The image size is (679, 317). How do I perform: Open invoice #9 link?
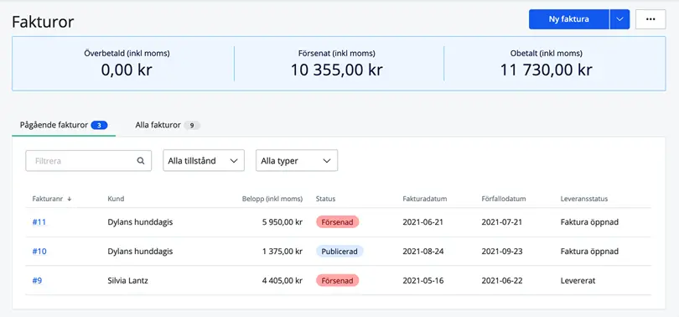pos(37,281)
